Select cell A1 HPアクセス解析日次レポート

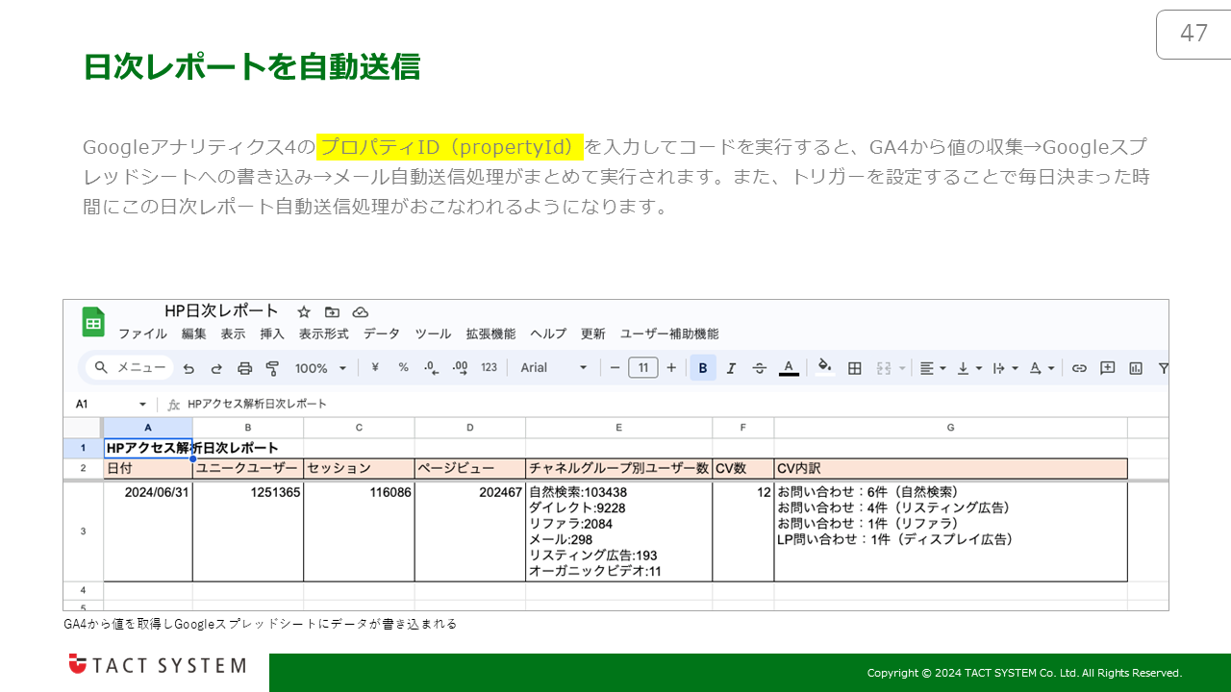click(x=148, y=448)
